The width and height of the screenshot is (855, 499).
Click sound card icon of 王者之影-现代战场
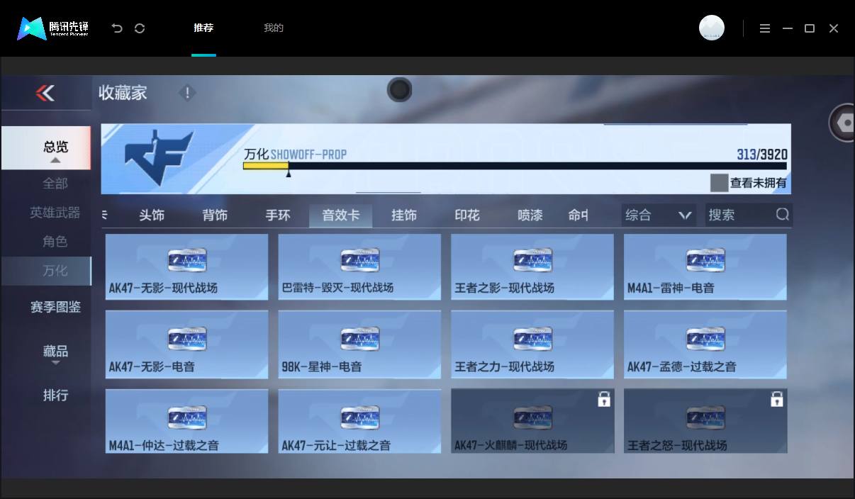(532, 261)
